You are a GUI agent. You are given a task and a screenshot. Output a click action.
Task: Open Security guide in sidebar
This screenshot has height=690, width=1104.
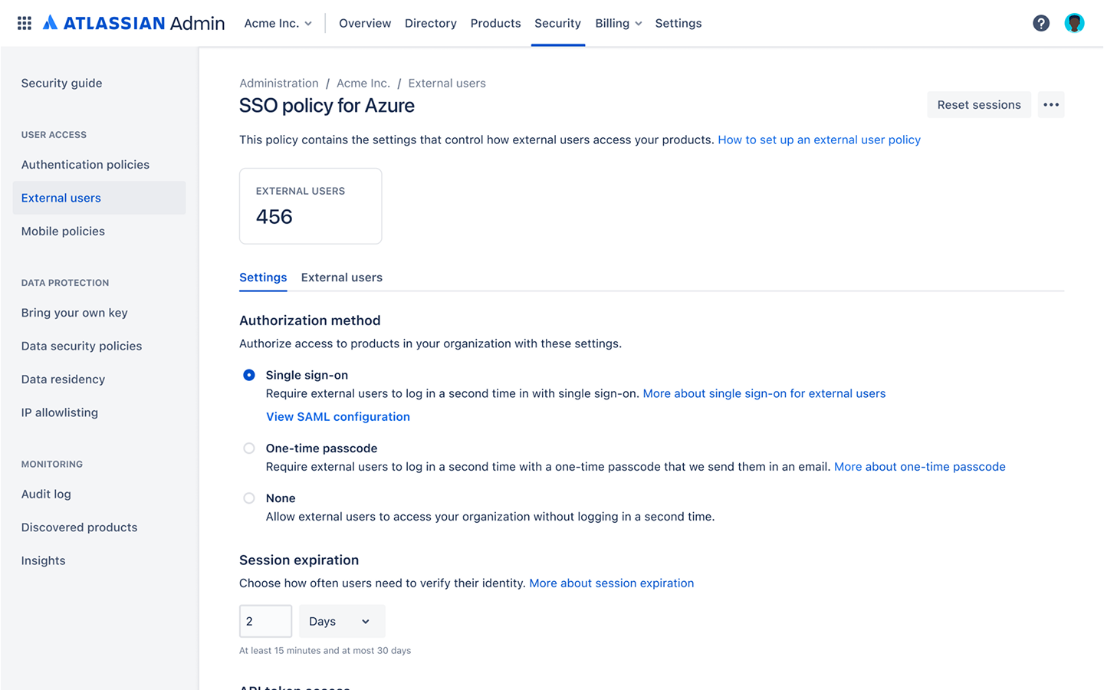tap(61, 83)
